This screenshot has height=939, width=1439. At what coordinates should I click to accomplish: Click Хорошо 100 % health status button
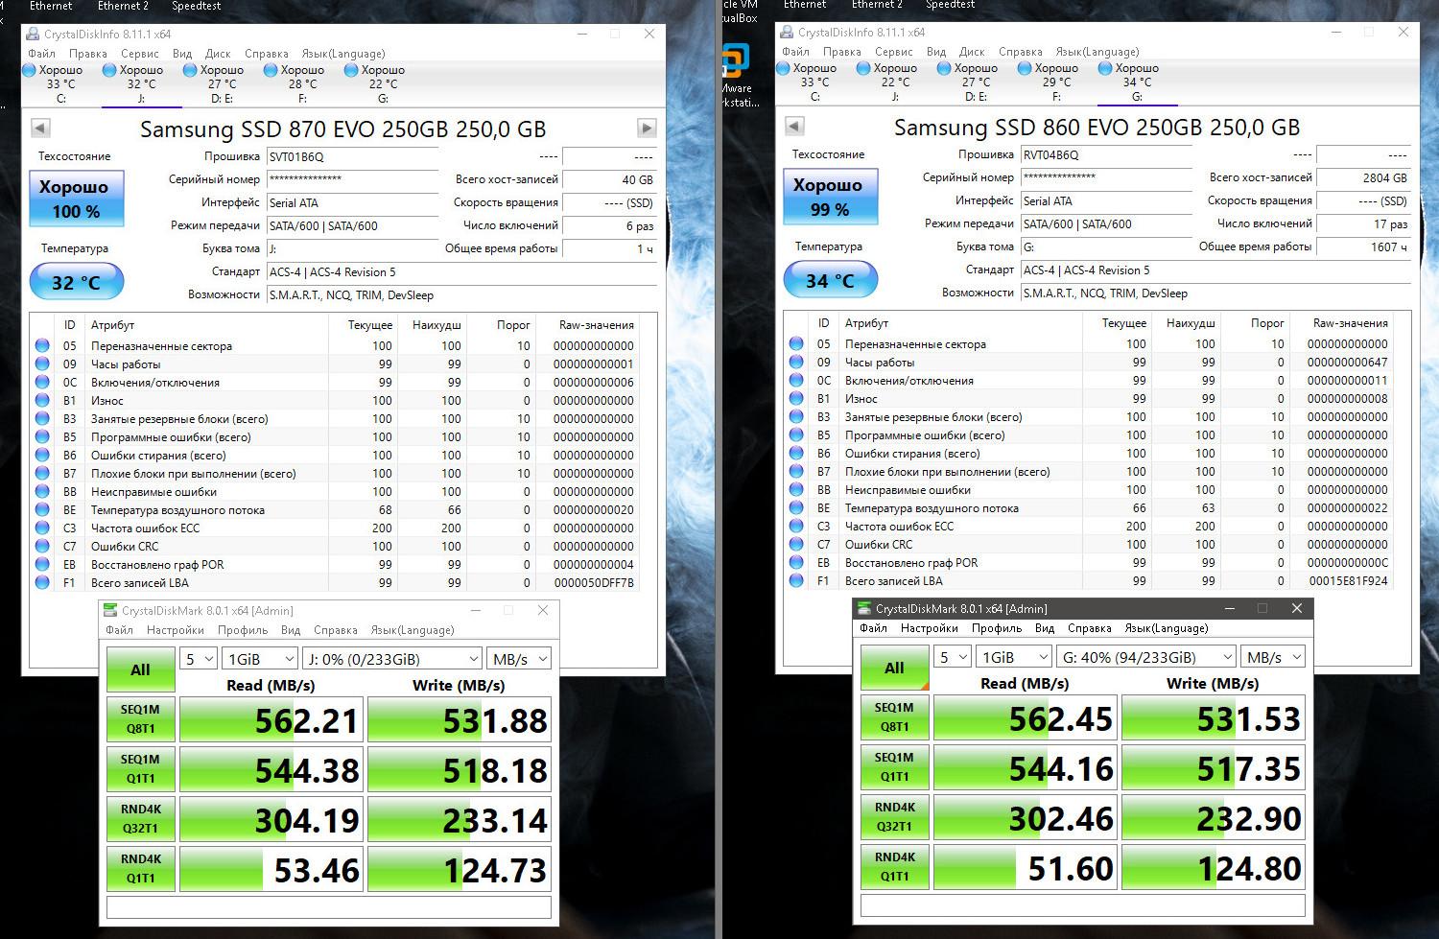pos(77,199)
